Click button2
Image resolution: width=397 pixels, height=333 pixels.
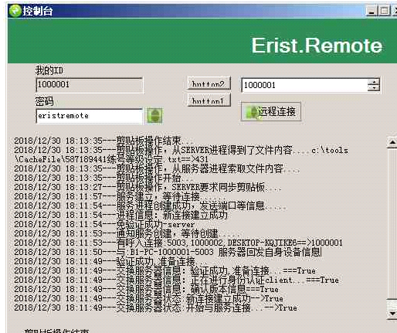(x=209, y=83)
